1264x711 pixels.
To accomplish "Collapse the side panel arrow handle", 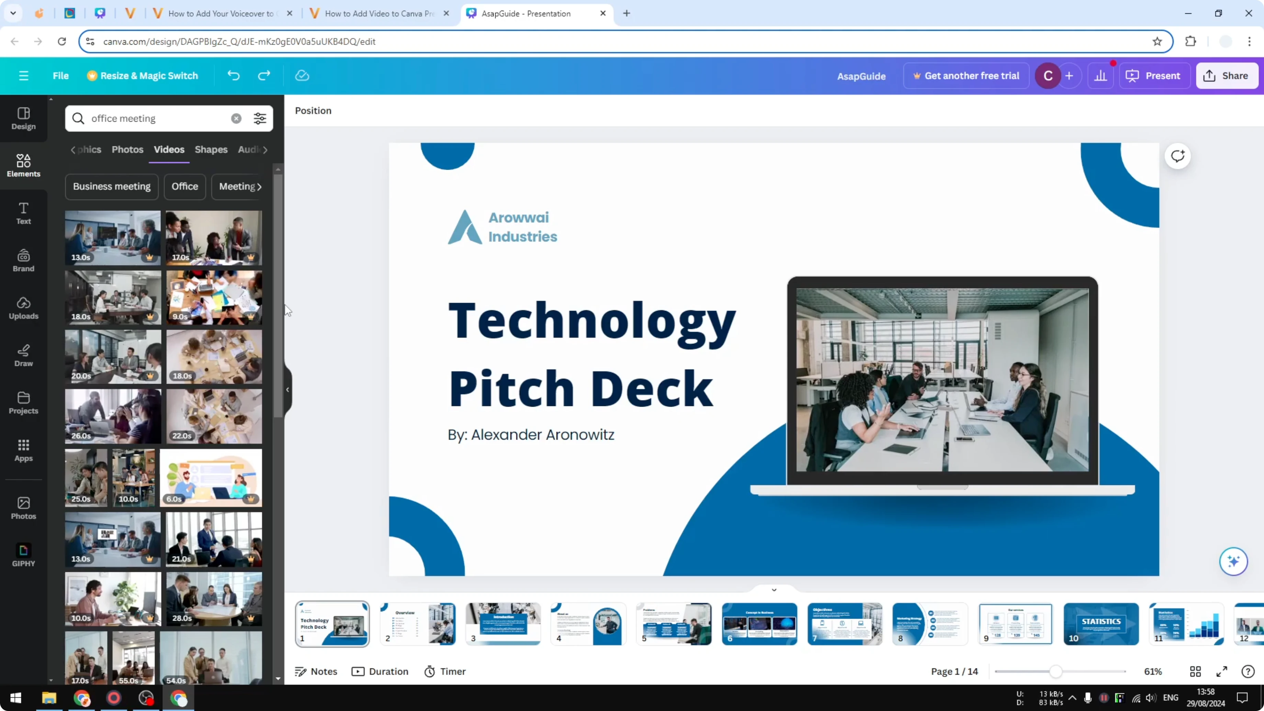I will tap(287, 390).
